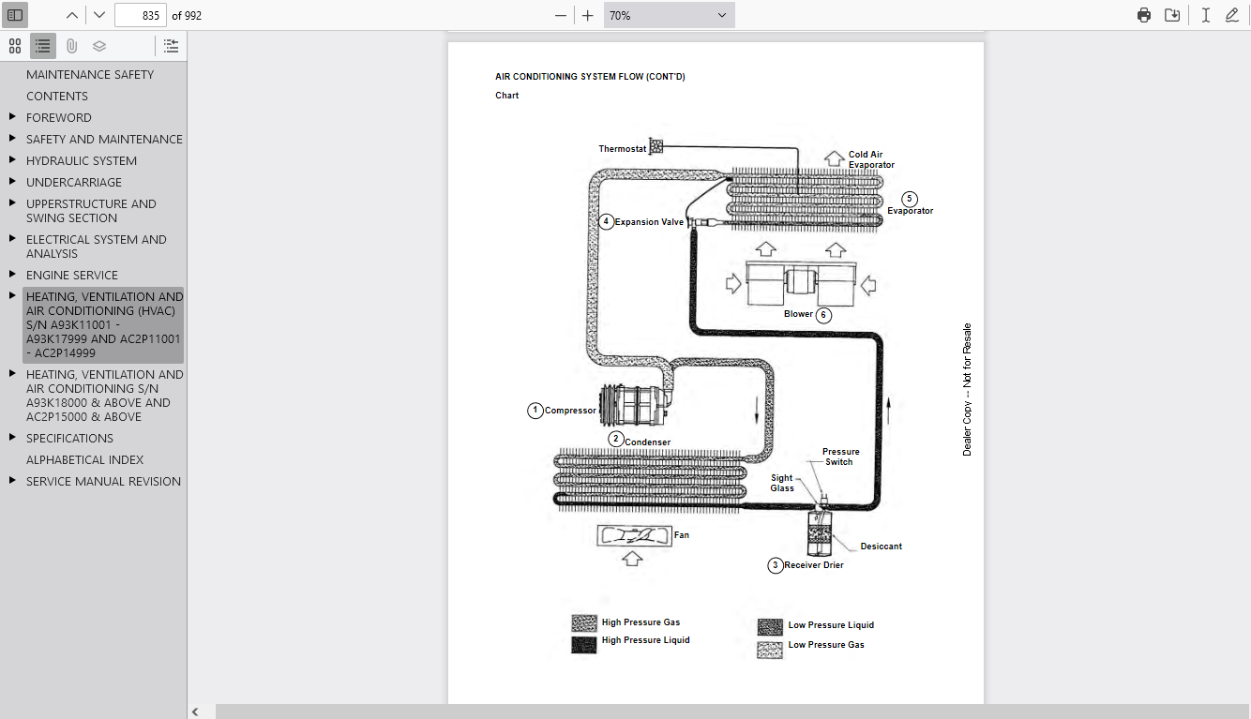Go to next page arrow
This screenshot has width=1251, height=719.
(98, 15)
